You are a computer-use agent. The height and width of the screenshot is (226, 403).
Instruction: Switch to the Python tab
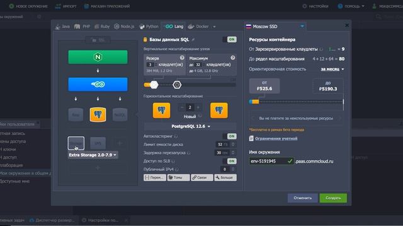[x=149, y=26]
